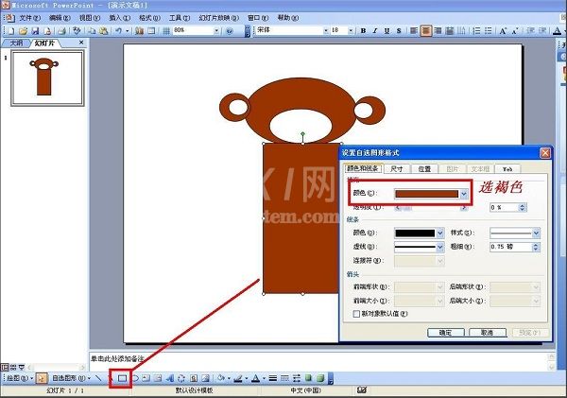
Task: Open the font name dropdown
Action: (x=326, y=31)
